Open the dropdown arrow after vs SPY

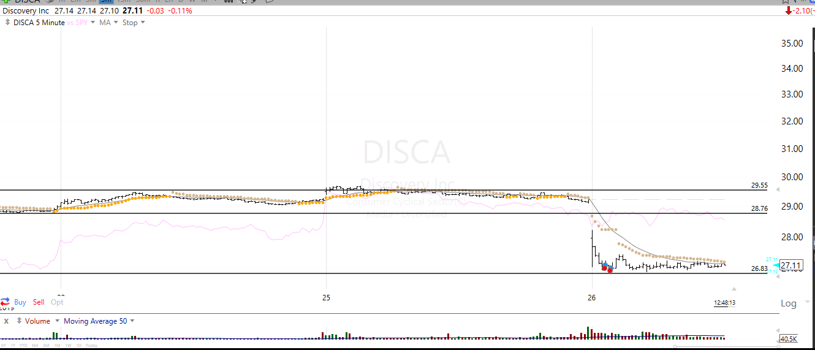click(x=93, y=23)
